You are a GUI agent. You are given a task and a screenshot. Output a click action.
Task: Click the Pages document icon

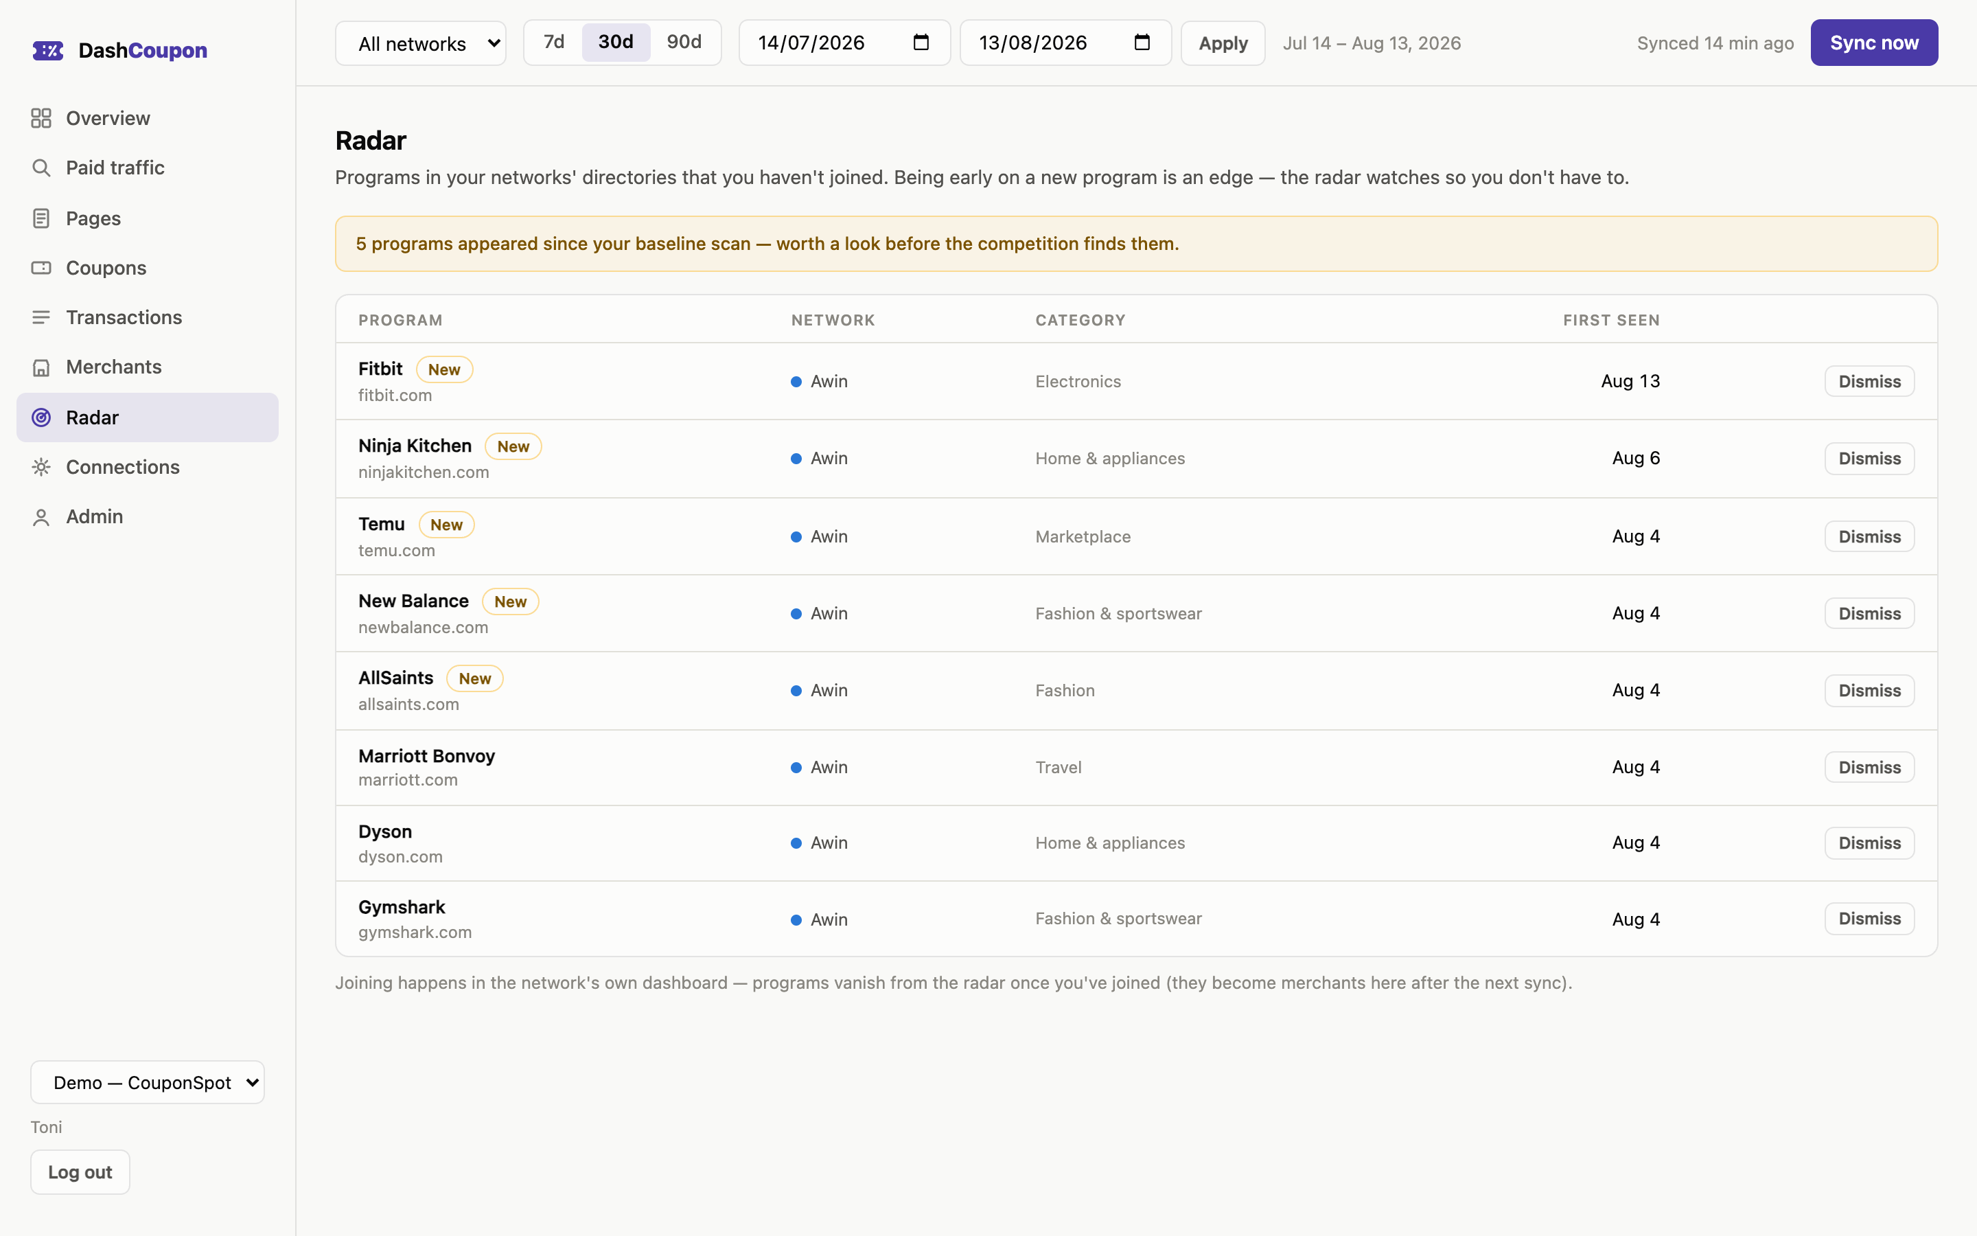41,218
